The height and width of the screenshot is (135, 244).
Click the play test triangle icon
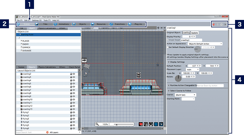[225, 24]
